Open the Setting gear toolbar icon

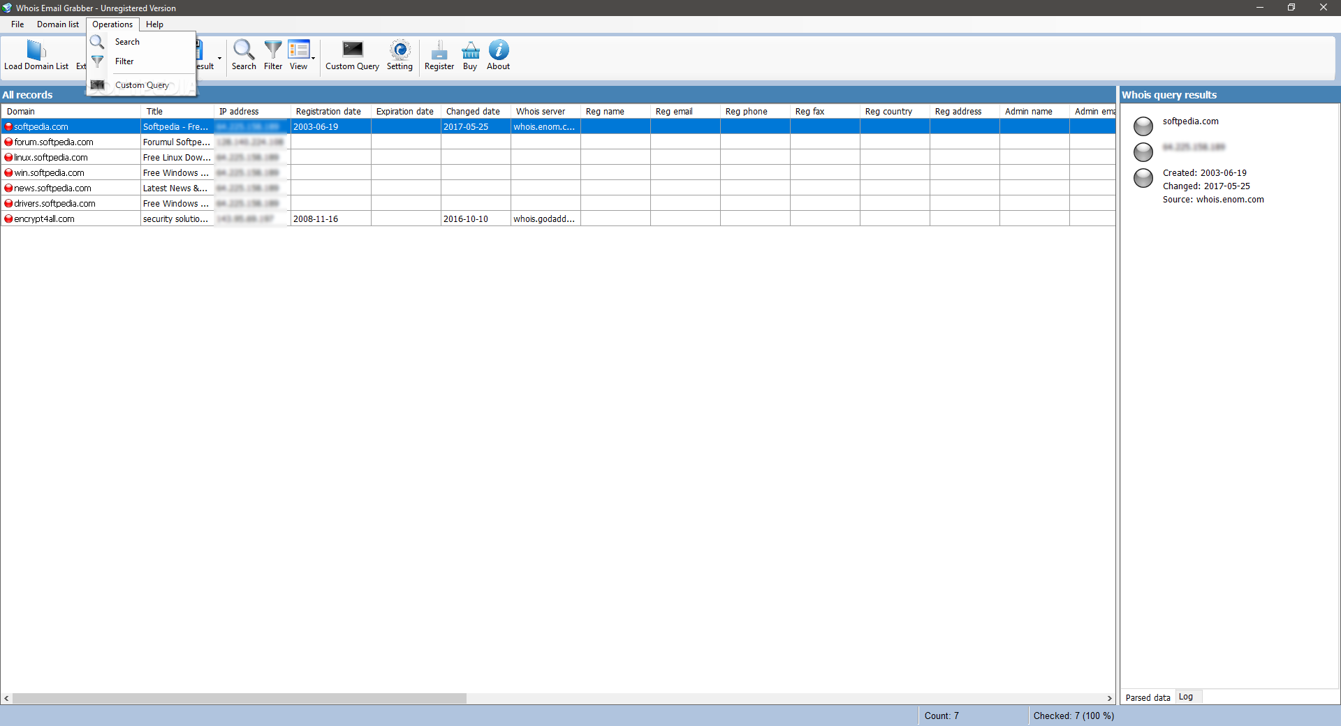click(400, 50)
